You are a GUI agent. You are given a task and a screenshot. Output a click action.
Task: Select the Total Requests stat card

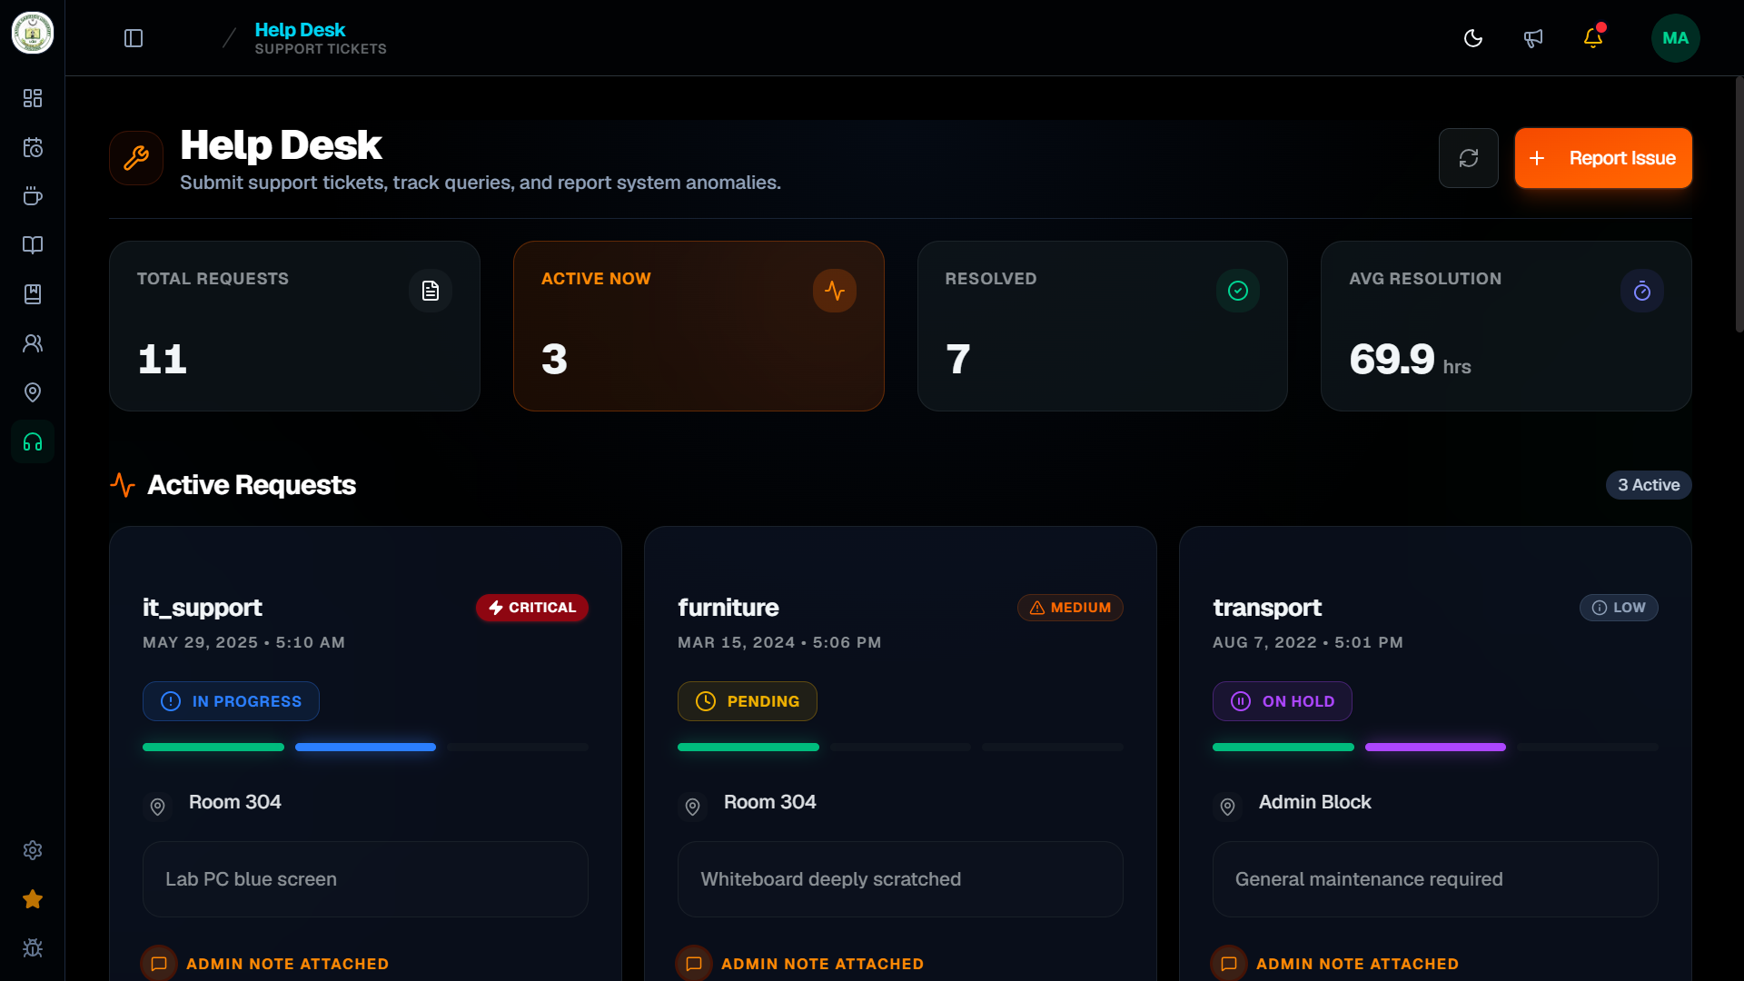pyautogui.click(x=294, y=326)
